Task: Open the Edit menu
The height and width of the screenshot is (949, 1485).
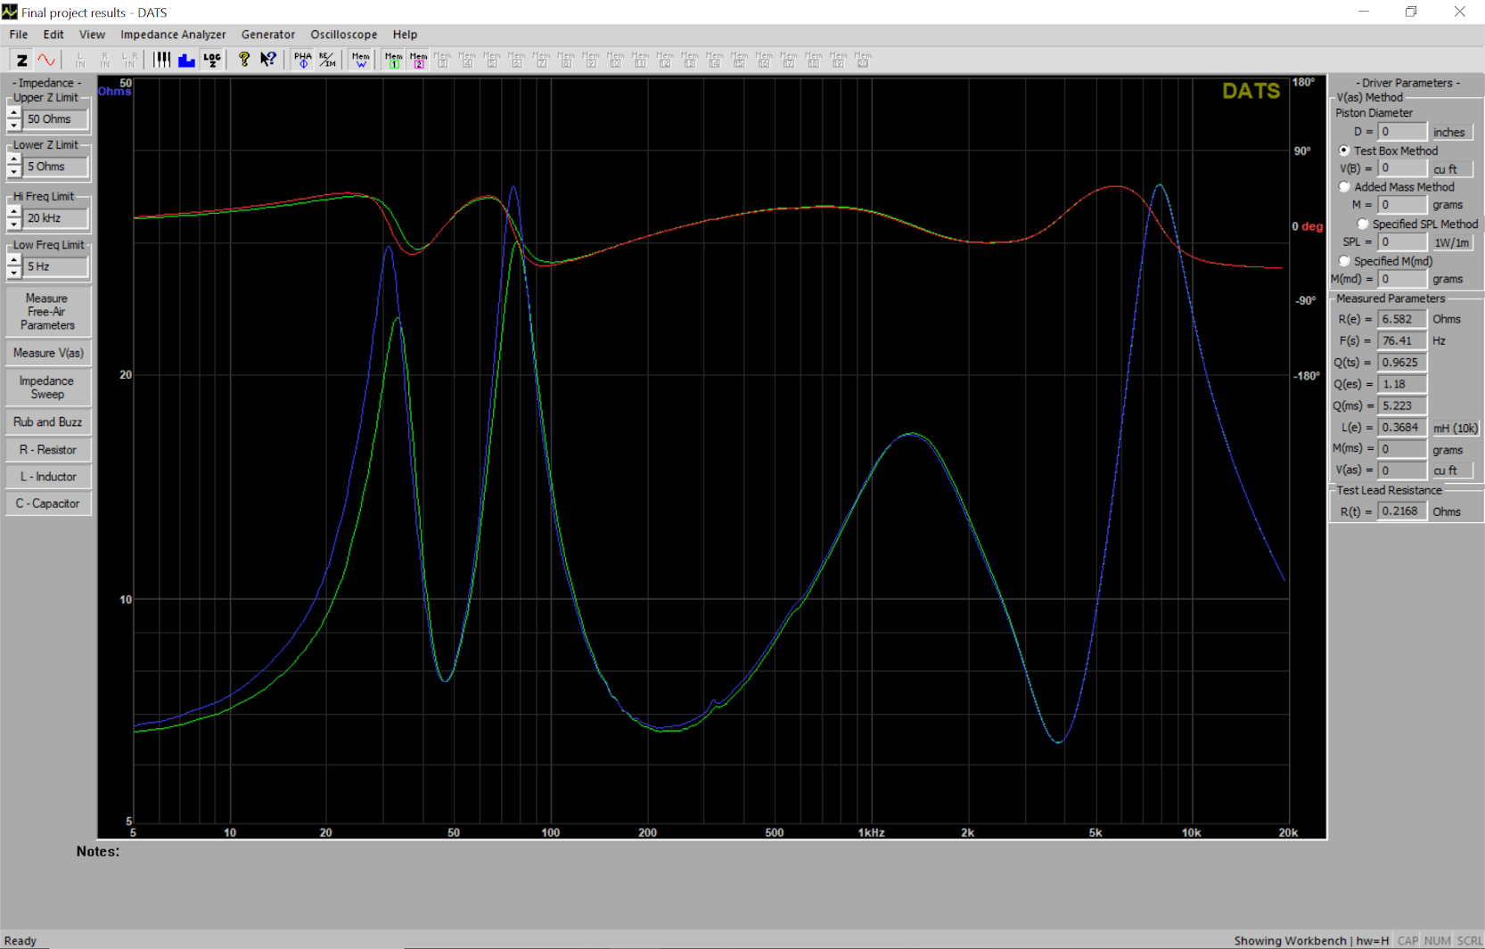Action: click(x=53, y=35)
